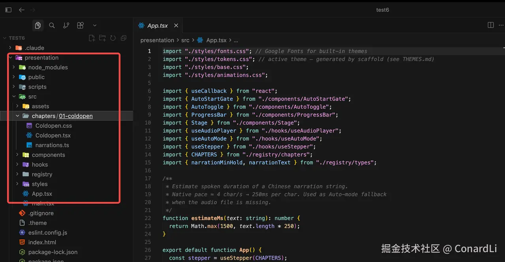Click the components folder icon
505x262 pixels.
(x=26, y=155)
